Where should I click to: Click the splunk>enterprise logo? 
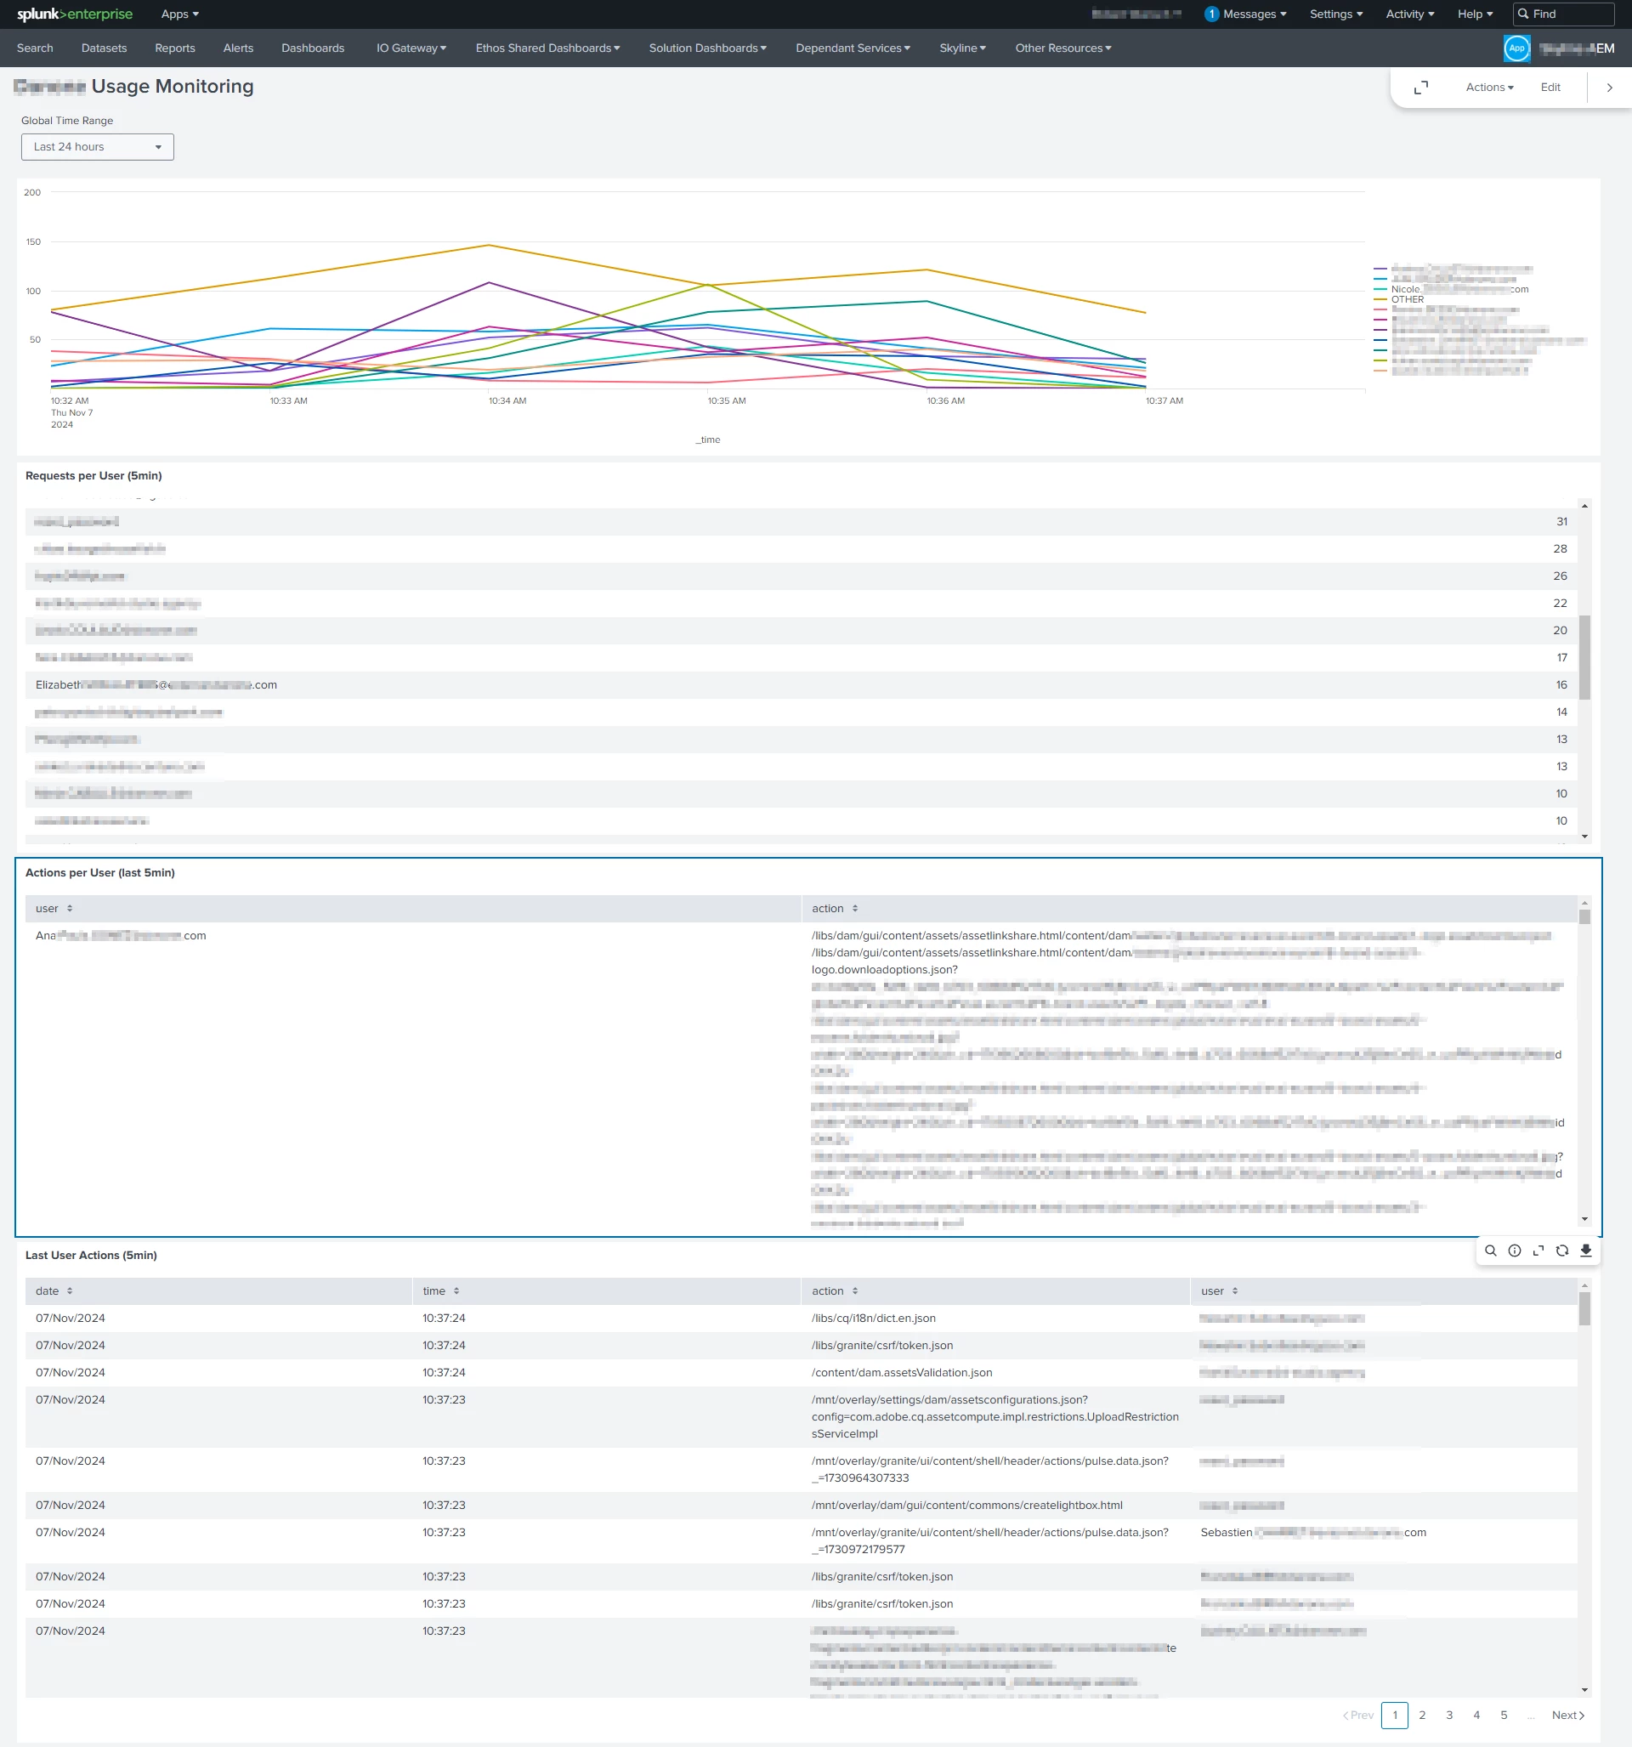click(x=75, y=14)
